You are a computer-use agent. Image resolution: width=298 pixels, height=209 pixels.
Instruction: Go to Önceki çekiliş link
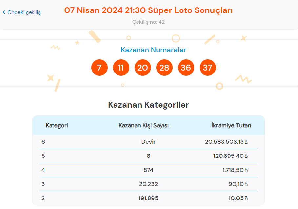(22, 12)
